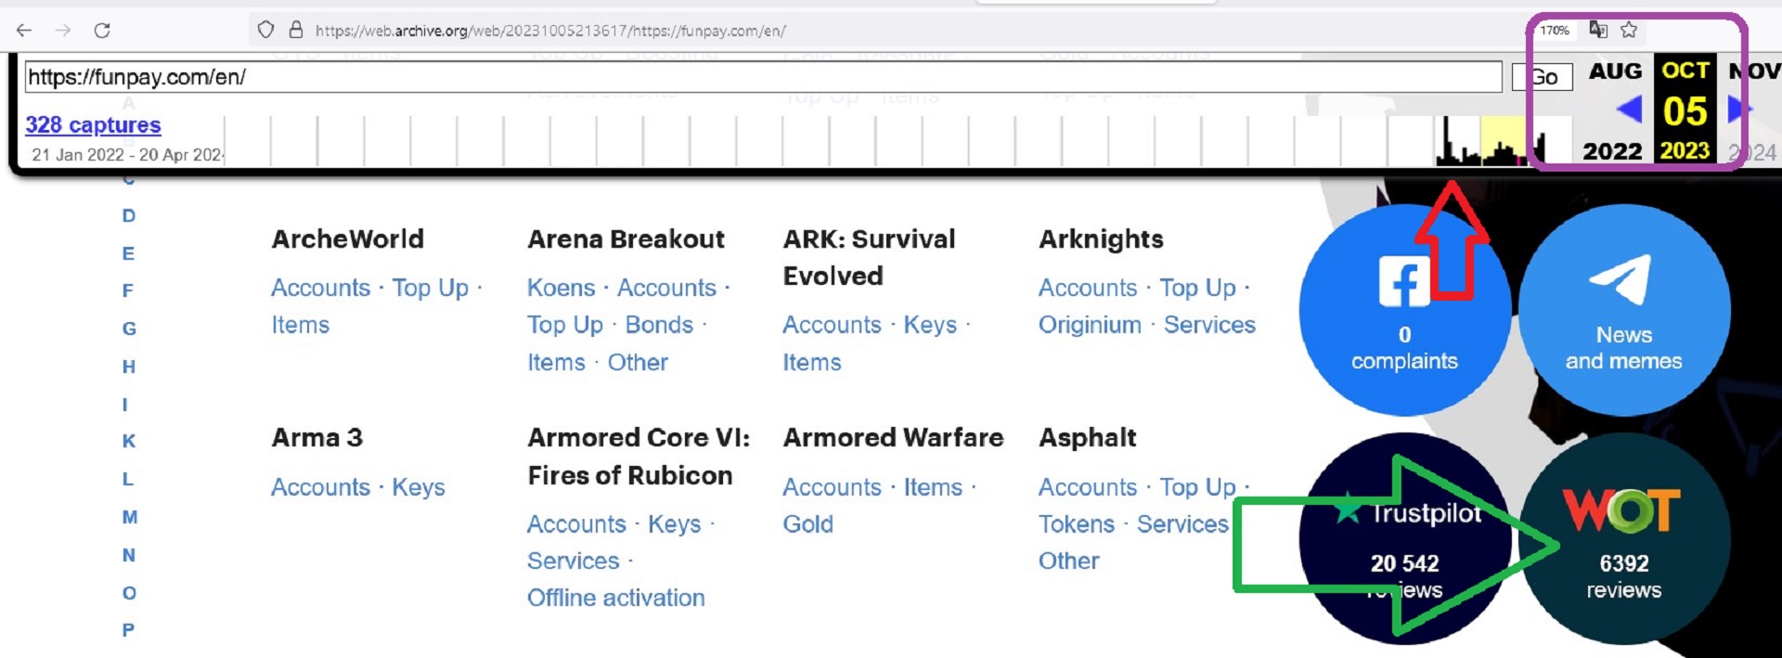
Task: Open the page translation icon
Action: point(1598,30)
